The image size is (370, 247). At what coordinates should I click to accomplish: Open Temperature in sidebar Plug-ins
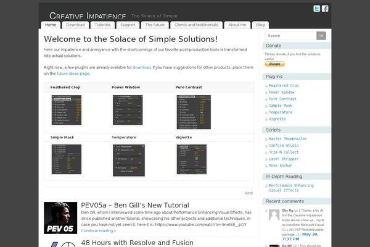tap(281, 112)
